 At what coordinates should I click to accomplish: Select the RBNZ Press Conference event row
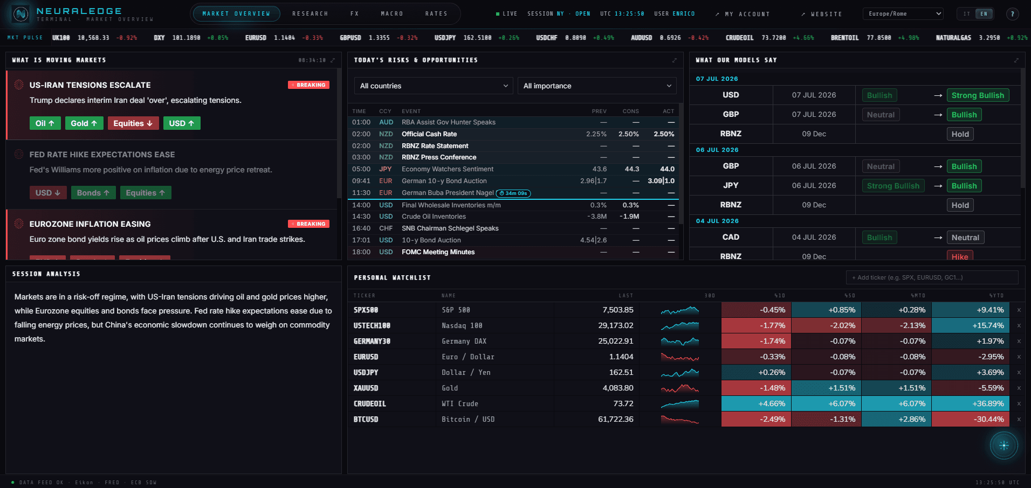(513, 157)
